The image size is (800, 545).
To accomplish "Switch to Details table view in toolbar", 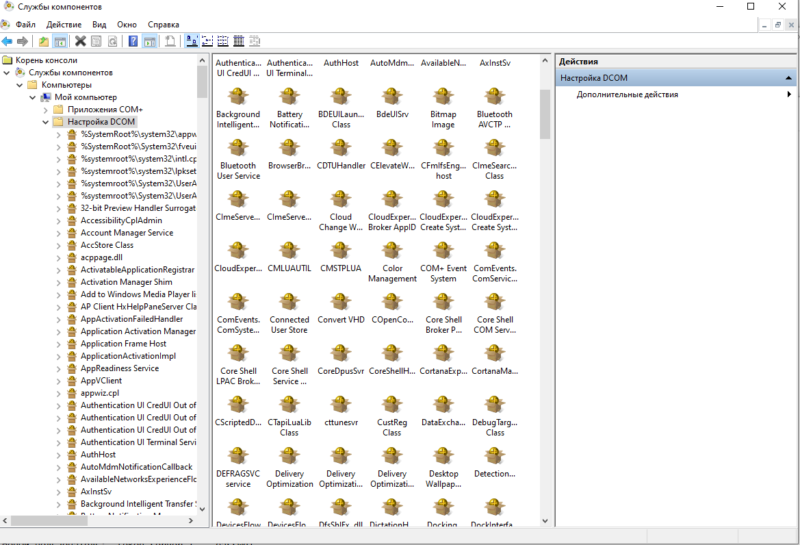I will click(x=239, y=42).
